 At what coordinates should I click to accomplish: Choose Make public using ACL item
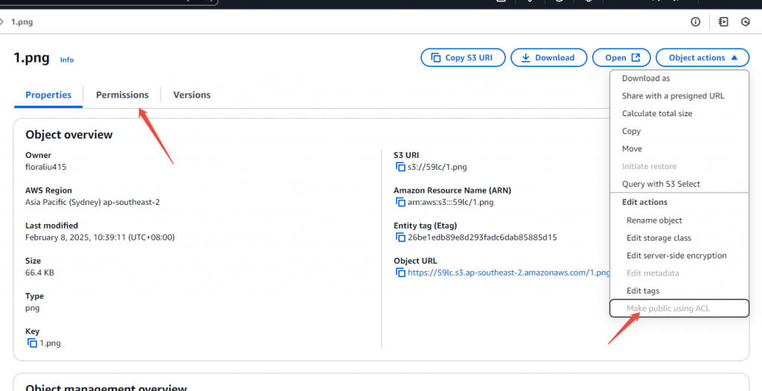click(x=679, y=308)
